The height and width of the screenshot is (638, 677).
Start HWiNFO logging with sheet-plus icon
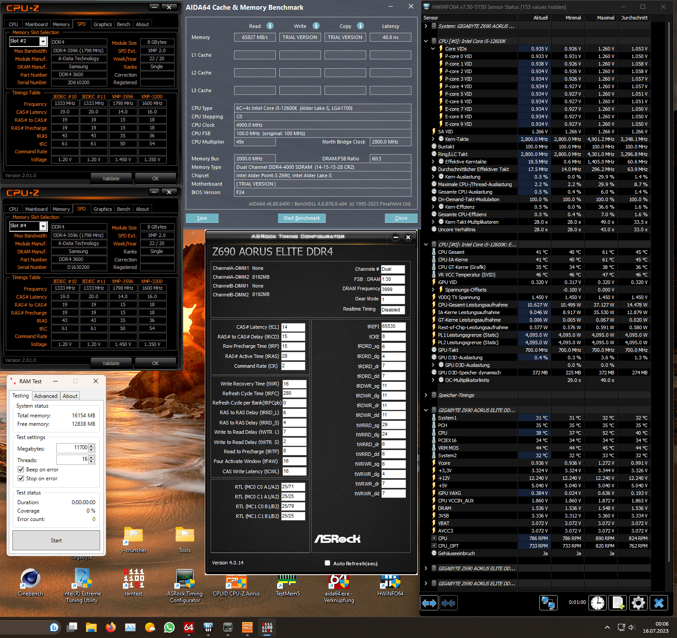(x=618, y=603)
